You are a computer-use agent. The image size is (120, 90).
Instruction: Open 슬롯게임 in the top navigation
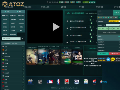pyautogui.click(x=63, y=7)
